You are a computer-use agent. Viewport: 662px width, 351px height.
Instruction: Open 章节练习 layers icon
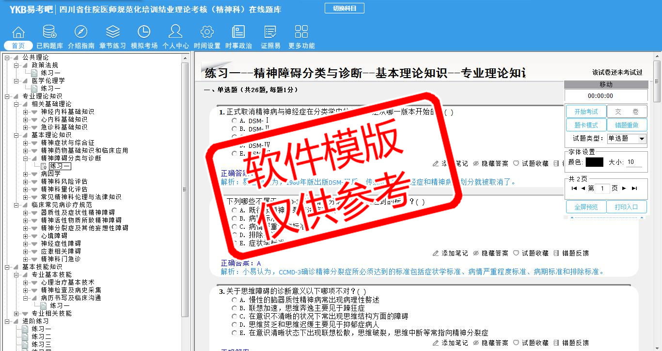(112, 32)
